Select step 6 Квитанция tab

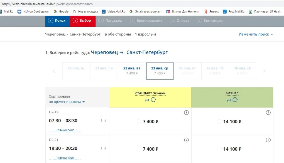(210, 21)
